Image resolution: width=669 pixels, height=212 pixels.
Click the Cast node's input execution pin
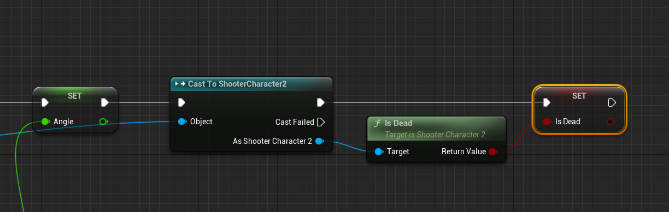pyautogui.click(x=182, y=102)
